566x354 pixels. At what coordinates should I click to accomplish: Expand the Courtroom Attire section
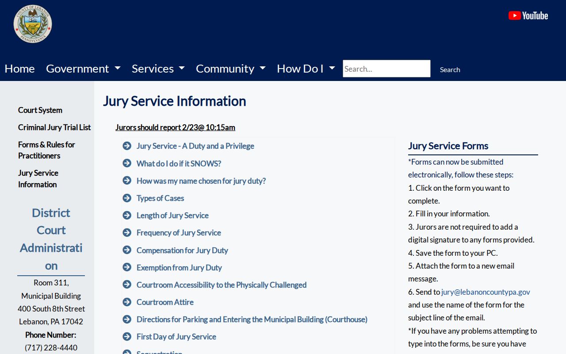(x=165, y=302)
